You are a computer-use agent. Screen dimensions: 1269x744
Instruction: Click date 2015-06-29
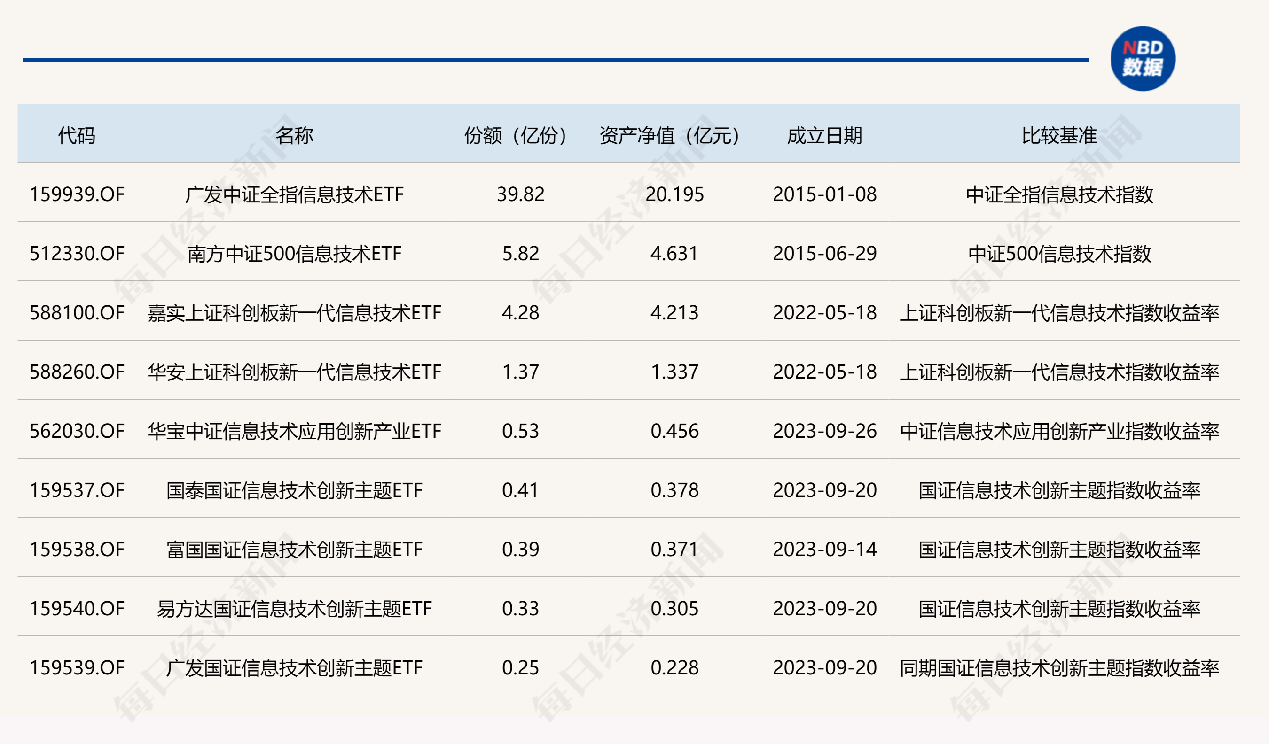click(824, 253)
